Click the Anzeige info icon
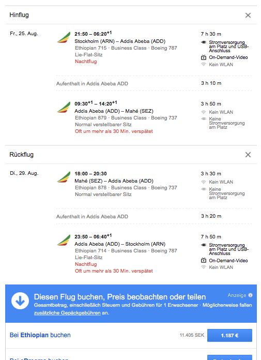 click(x=251, y=295)
